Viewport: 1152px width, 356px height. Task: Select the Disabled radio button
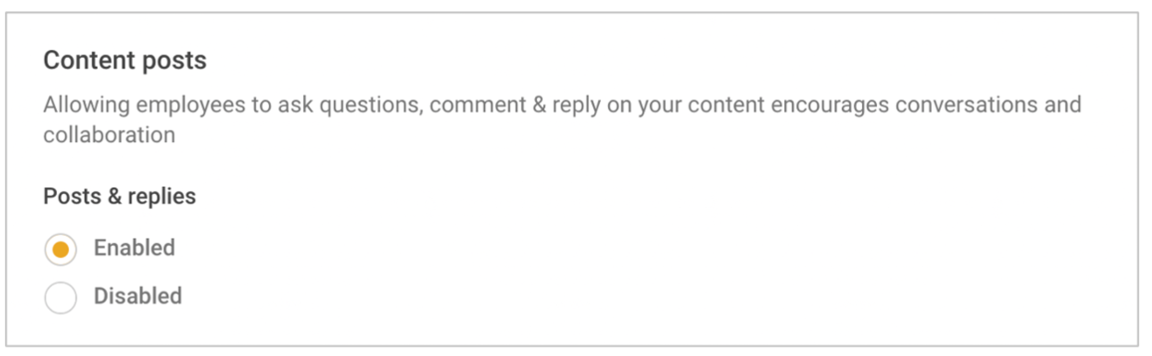[60, 297]
